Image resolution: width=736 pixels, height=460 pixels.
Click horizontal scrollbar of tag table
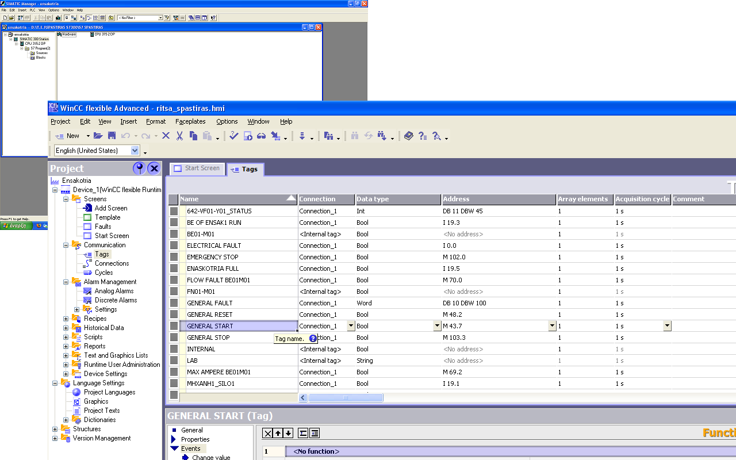click(x=346, y=397)
